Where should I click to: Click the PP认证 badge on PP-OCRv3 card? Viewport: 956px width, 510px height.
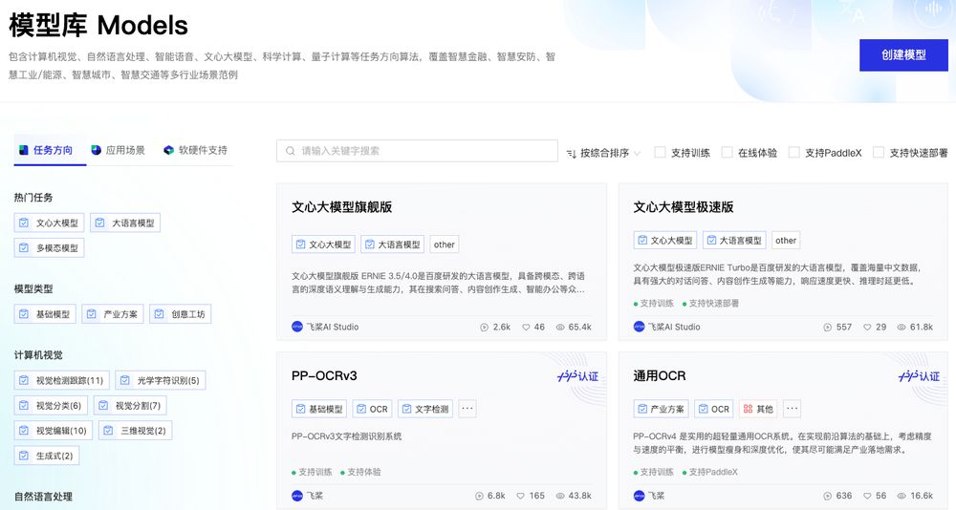point(577,376)
